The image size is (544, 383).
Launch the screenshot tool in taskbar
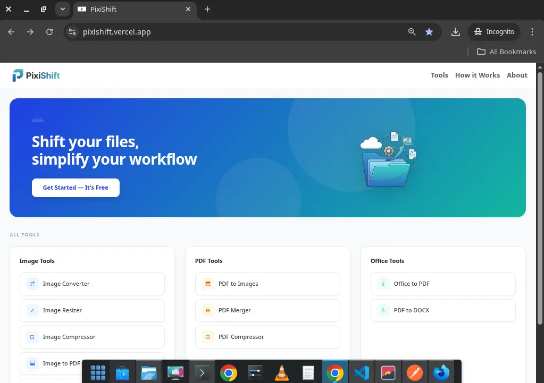click(175, 373)
